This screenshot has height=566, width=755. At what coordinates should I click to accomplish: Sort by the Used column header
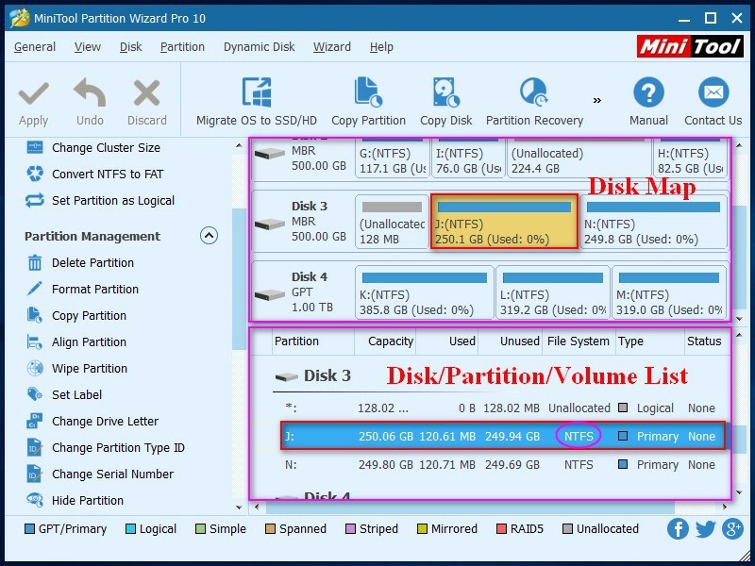446,341
